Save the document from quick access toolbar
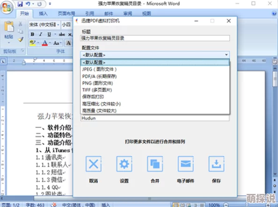The image size is (278, 207). 20,4
